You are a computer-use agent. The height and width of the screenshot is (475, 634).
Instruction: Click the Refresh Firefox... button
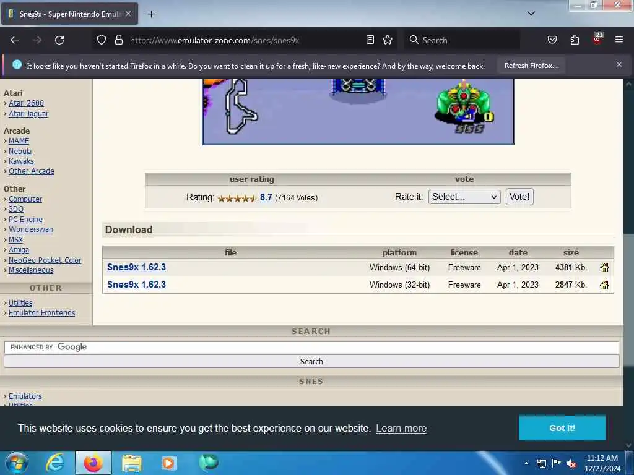531,66
